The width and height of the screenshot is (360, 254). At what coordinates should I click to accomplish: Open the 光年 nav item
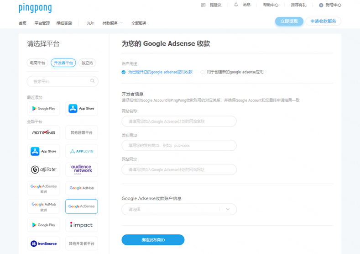pos(90,23)
